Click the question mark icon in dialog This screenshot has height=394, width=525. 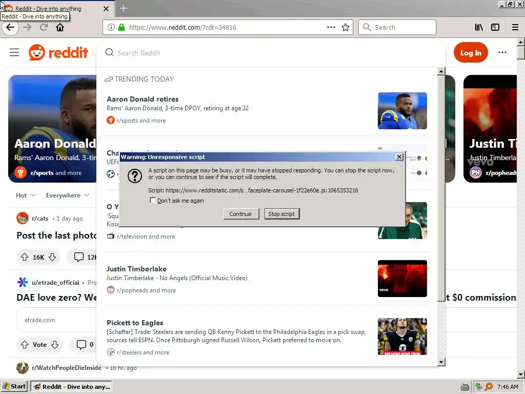tap(135, 176)
